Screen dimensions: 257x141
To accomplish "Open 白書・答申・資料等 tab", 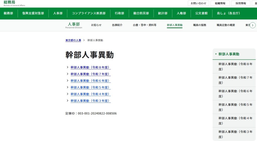I will click(145, 25).
